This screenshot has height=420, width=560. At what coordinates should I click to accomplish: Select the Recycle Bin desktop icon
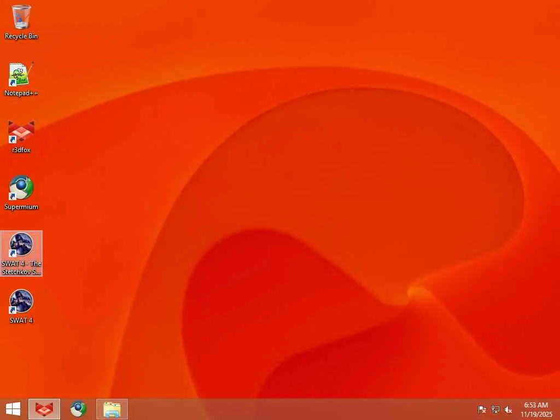pos(21,22)
